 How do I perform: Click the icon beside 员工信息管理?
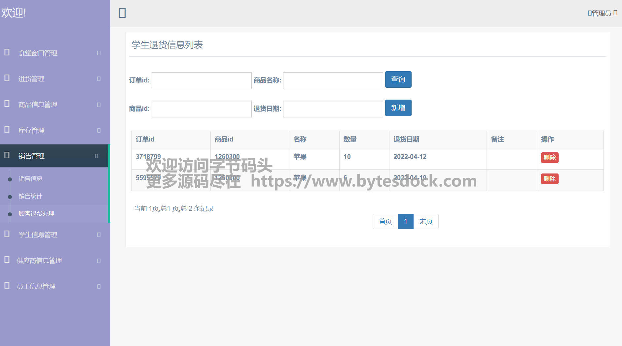pyautogui.click(x=7, y=286)
